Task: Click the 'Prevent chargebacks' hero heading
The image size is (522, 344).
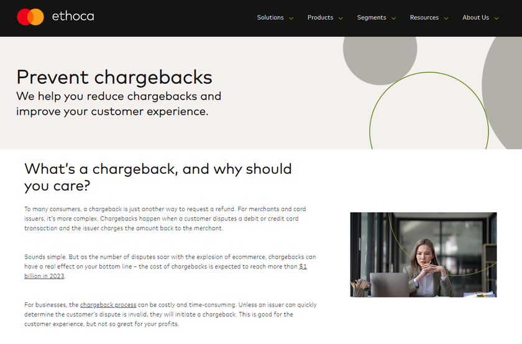Action: pos(114,77)
